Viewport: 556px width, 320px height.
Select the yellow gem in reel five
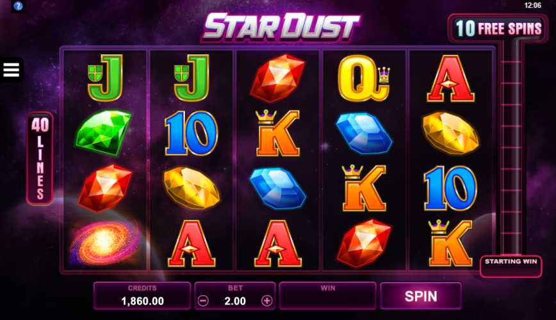tap(450, 133)
